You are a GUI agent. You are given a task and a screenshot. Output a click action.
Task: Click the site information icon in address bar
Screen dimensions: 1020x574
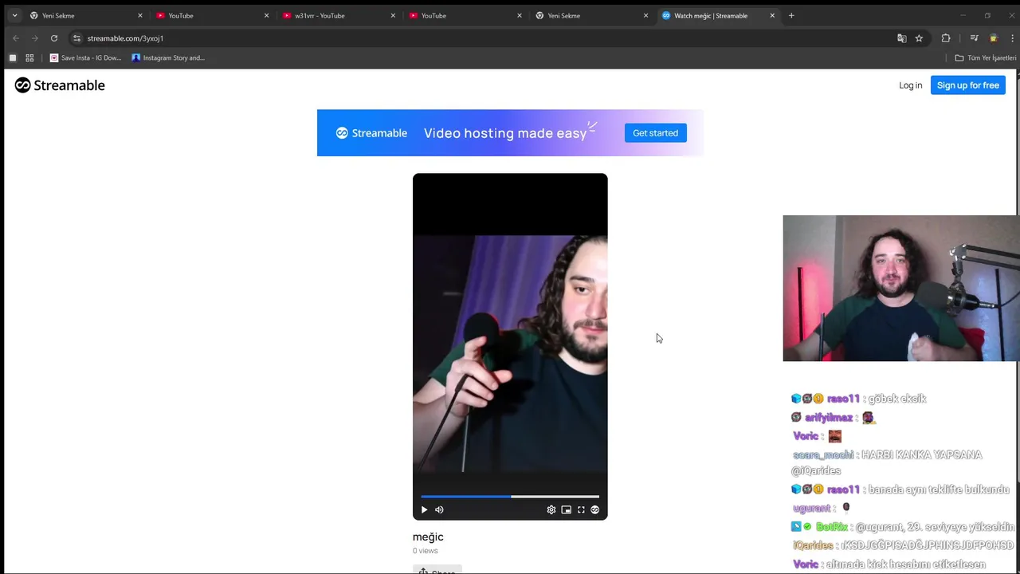click(x=76, y=38)
